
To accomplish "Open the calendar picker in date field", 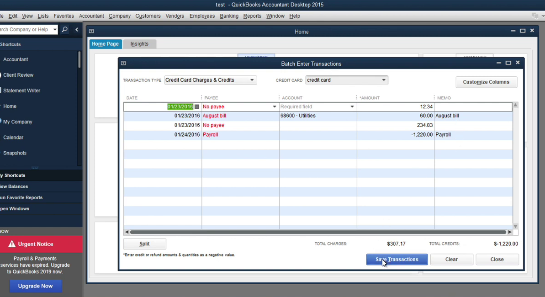I will click(197, 107).
